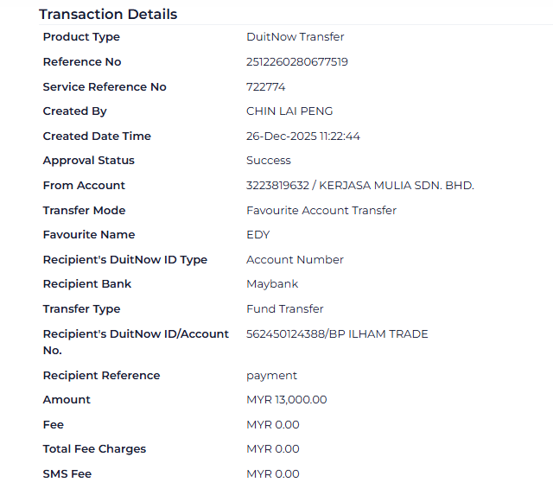Click the Fund Transfer type value
The width and height of the screenshot is (553, 495).
point(285,309)
